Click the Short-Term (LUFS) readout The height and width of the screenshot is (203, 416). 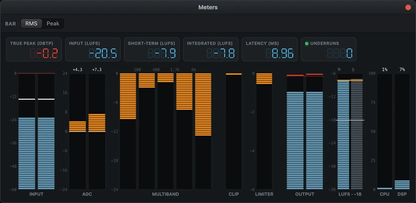(152, 49)
